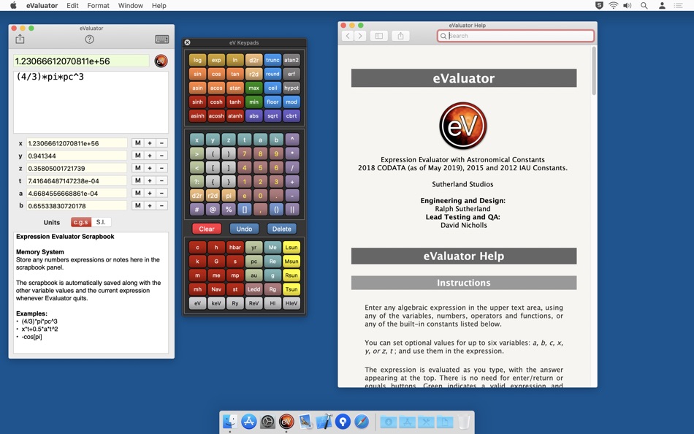
Task: Click the M button in the y row
Action: [x=137, y=156]
